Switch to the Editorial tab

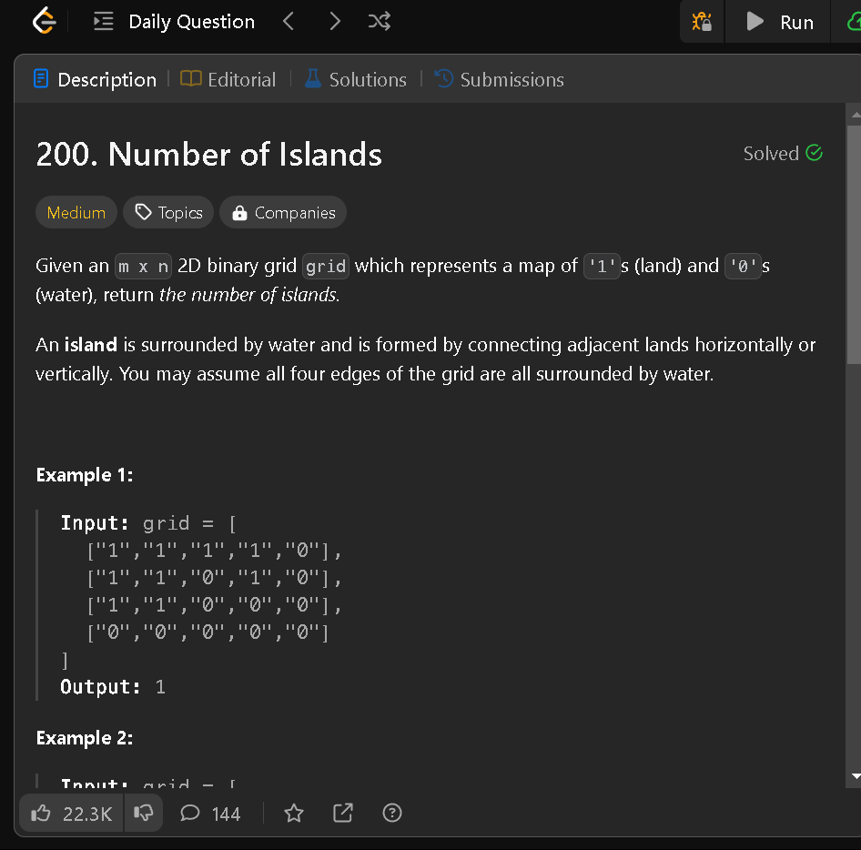pos(228,79)
